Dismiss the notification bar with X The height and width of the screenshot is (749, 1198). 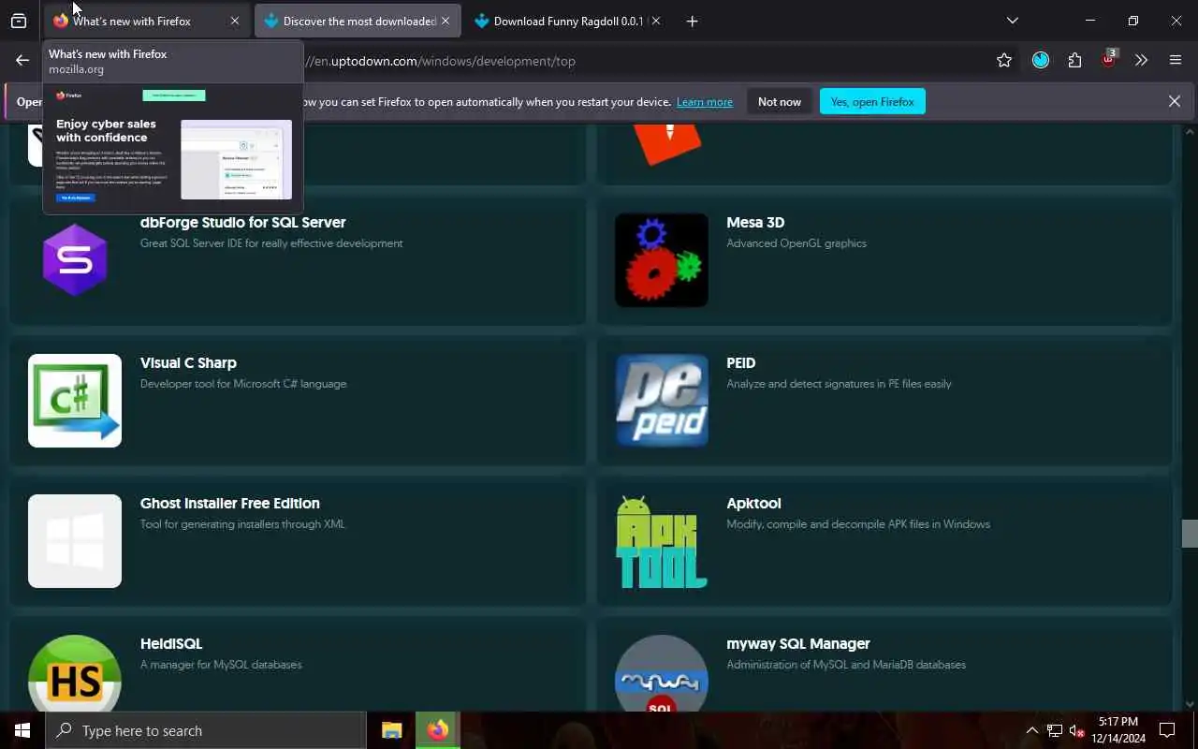tap(1175, 101)
